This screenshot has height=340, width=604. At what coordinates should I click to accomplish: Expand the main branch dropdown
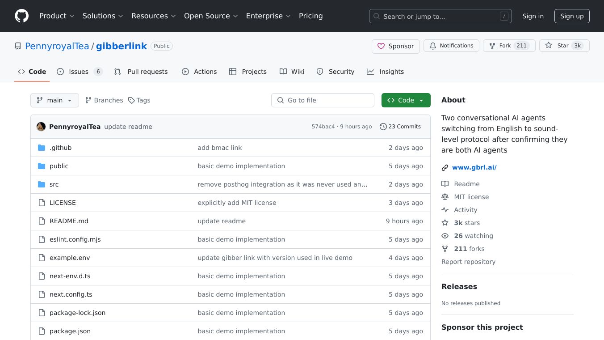55,100
